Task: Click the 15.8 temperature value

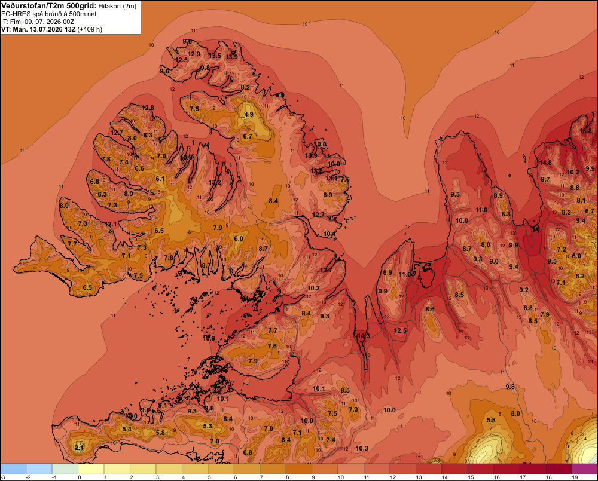Action: 585,131
